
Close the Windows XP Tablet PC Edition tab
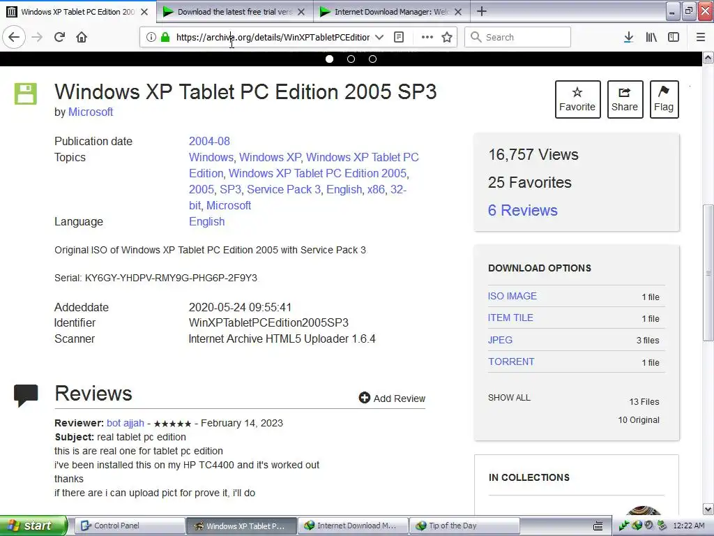tap(144, 12)
